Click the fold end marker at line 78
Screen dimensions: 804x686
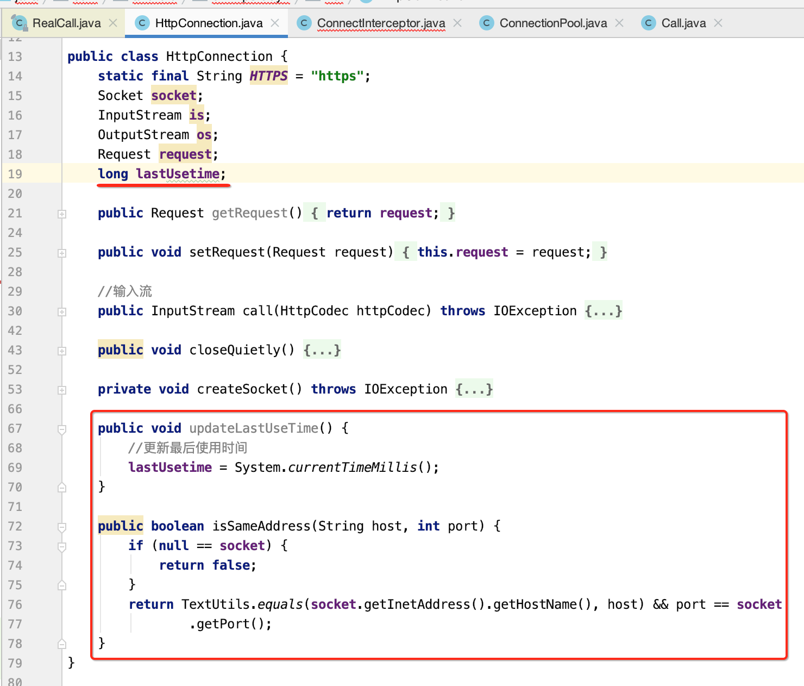62,644
